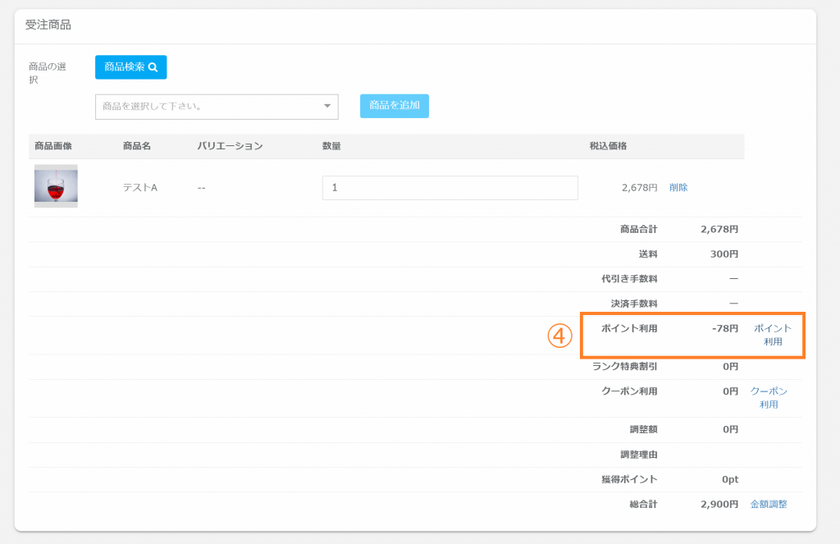
Task: Click the circled number 4 marker
Action: [x=559, y=335]
